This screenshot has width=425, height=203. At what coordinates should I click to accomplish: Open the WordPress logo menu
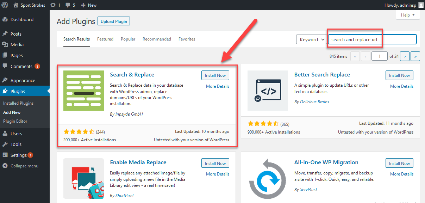(5, 5)
